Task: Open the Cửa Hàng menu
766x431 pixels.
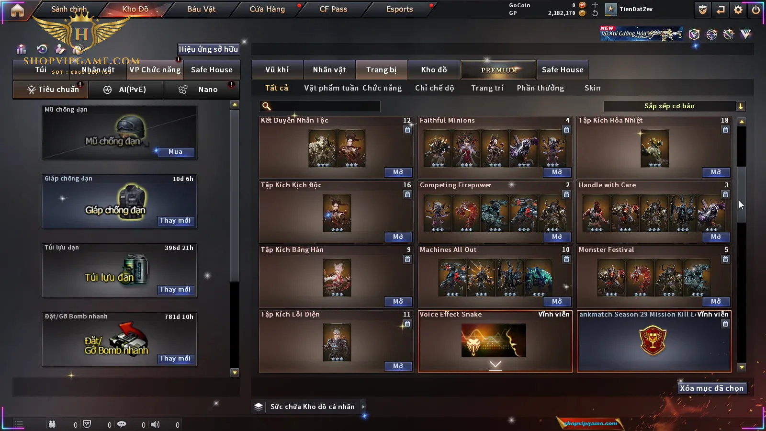Action: point(267,9)
